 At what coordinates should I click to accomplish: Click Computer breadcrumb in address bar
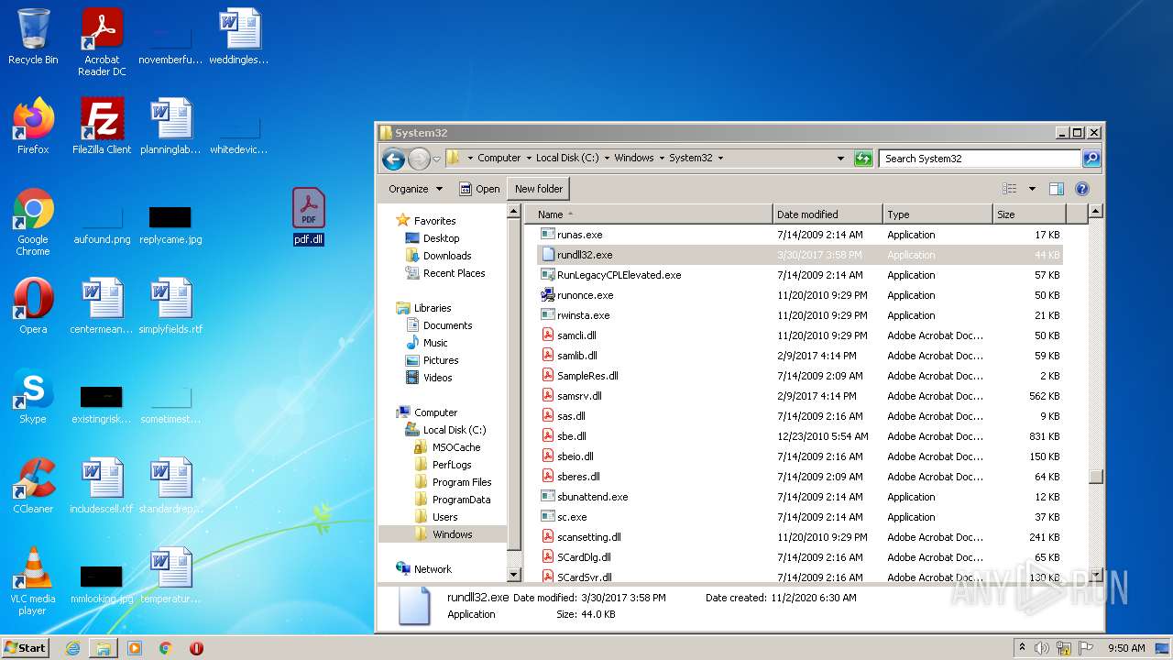pyautogui.click(x=499, y=158)
